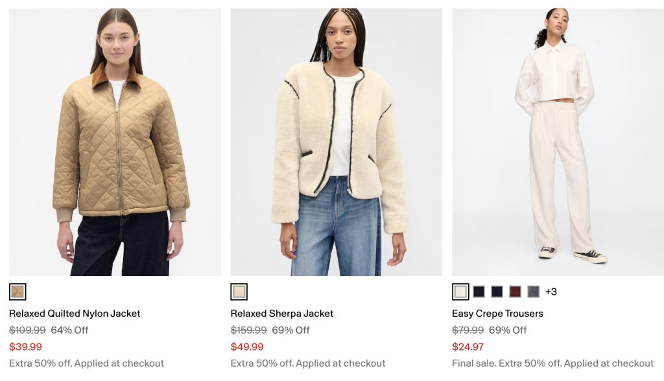The height and width of the screenshot is (381, 664).
Task: Open the Relaxed Sherpa Jacket product photo
Action: click(337, 143)
